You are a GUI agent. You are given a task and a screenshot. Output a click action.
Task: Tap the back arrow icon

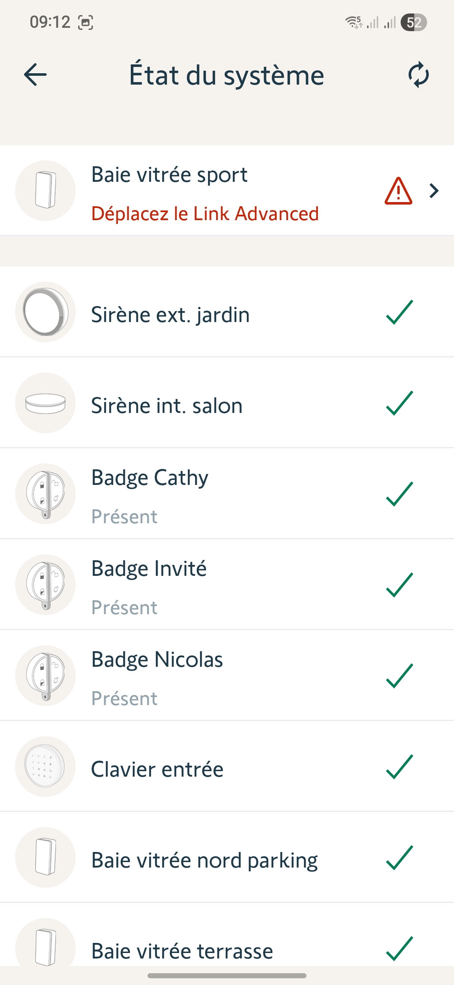(x=35, y=75)
